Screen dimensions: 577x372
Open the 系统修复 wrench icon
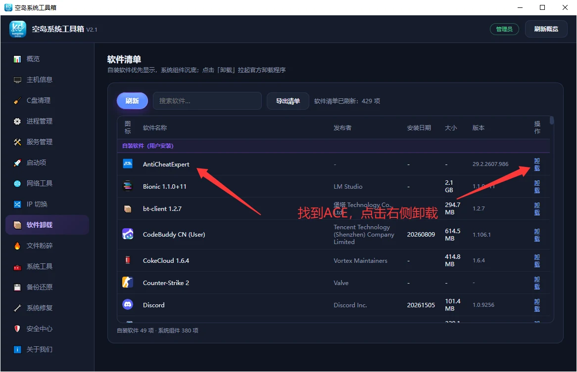click(x=17, y=308)
